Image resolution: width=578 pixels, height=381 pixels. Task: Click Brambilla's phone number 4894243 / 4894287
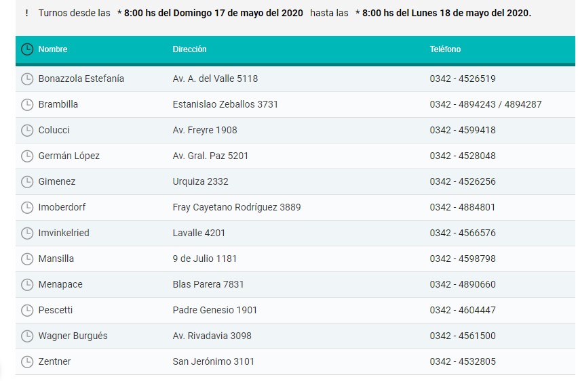(486, 104)
